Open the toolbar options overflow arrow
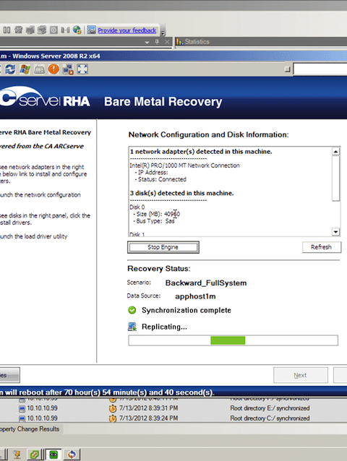 [163, 33]
